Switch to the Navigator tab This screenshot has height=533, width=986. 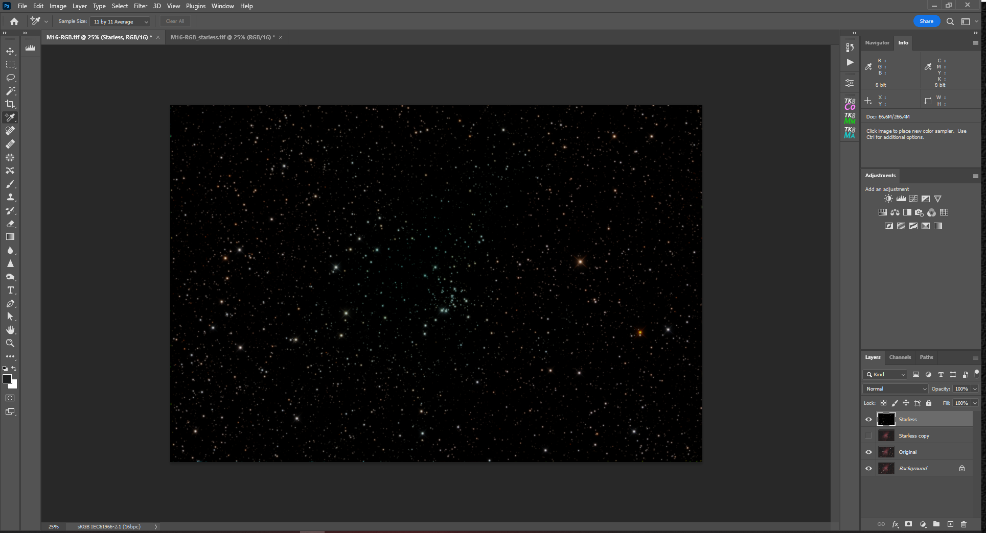pos(877,43)
